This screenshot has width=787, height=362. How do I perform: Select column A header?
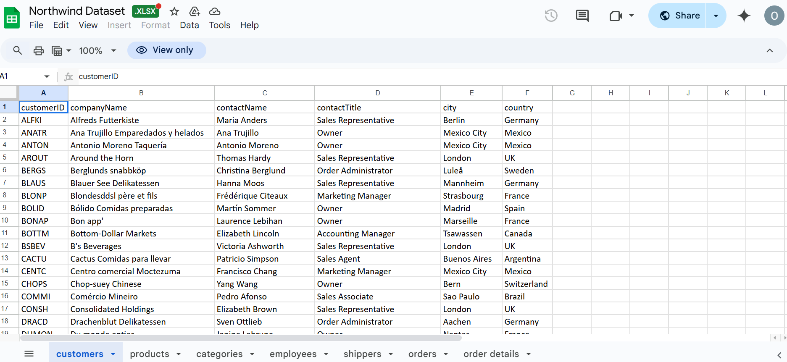(x=43, y=93)
